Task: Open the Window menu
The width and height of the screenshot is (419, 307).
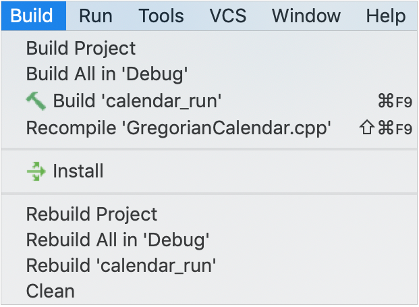Action: [306, 15]
